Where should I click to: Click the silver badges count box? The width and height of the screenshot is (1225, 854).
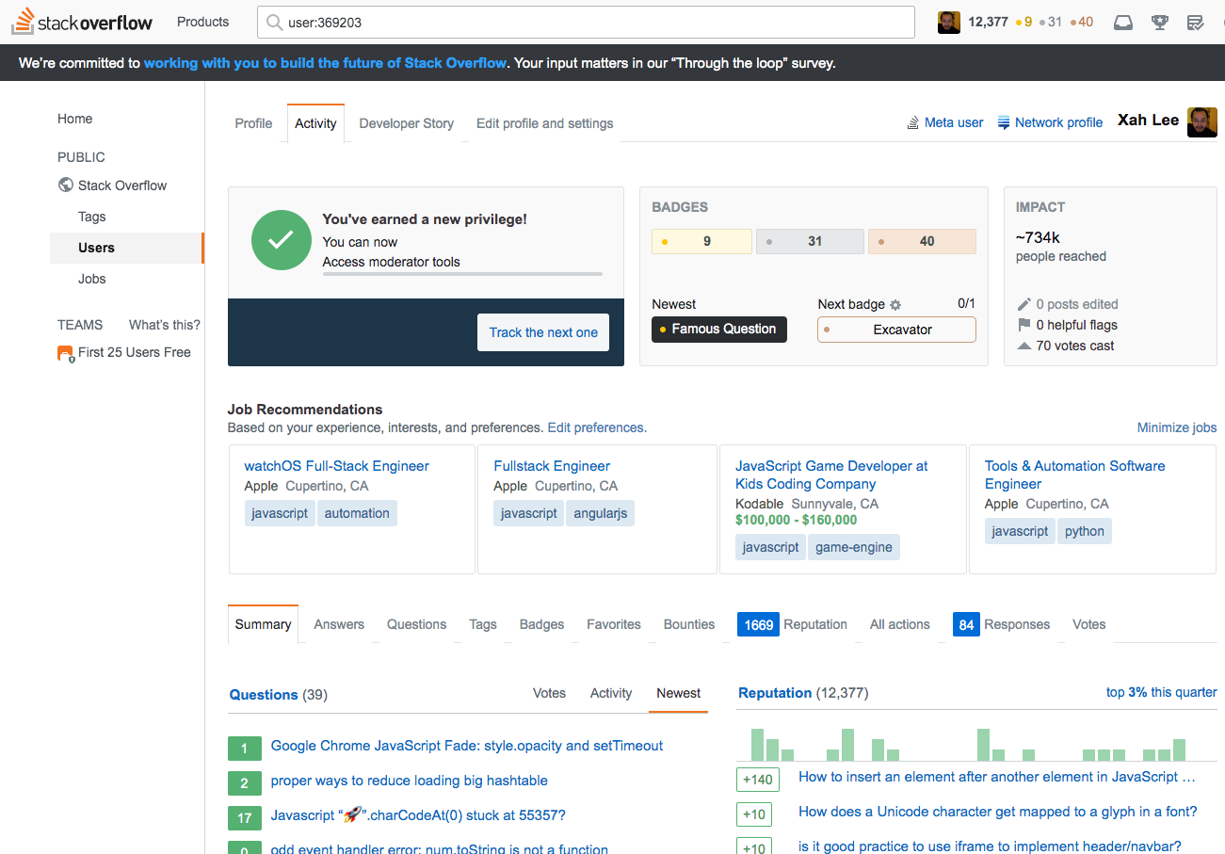coord(810,241)
